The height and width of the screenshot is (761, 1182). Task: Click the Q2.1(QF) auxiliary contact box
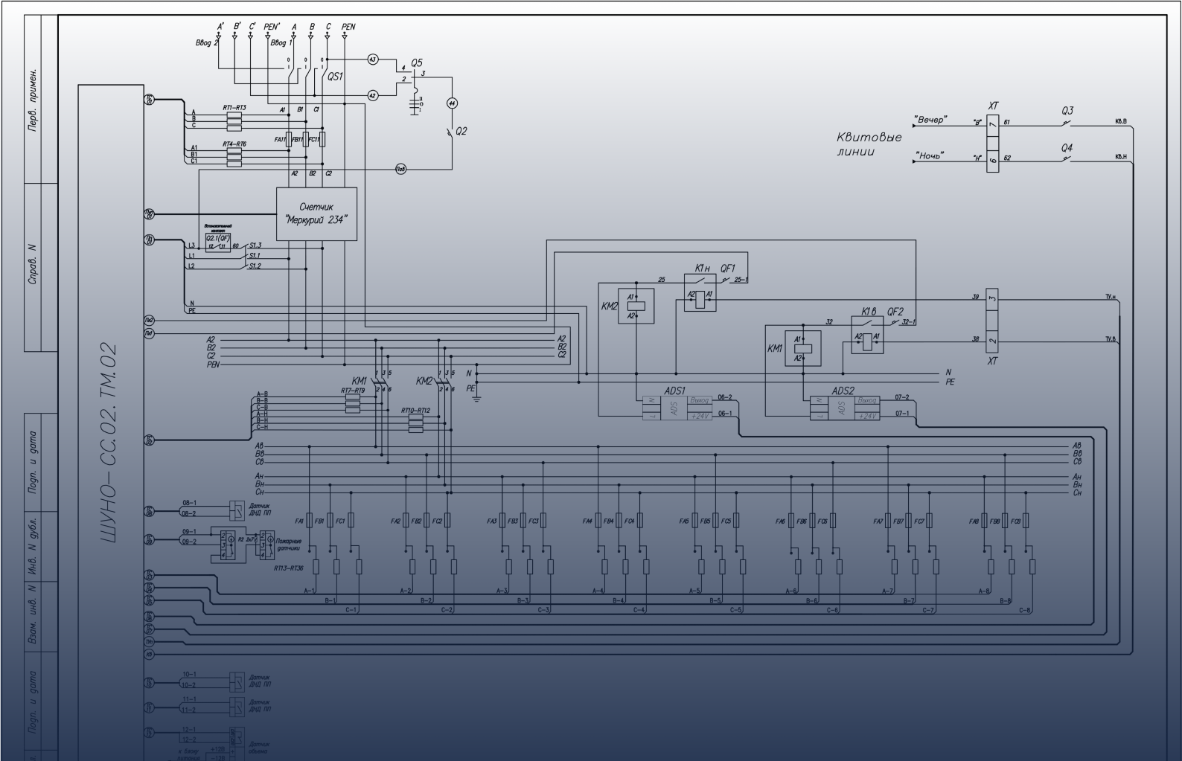pyautogui.click(x=217, y=242)
